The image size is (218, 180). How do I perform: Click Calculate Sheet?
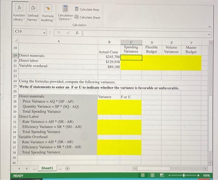(87, 17)
